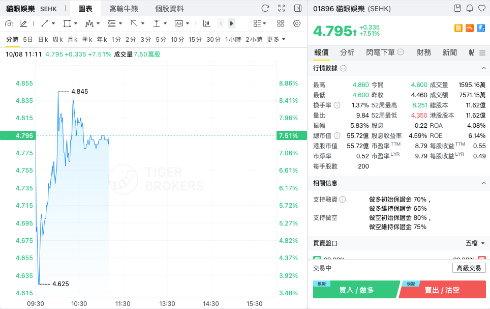
Task: Click the blue lightning level-2 badge
Action: [481, 28]
